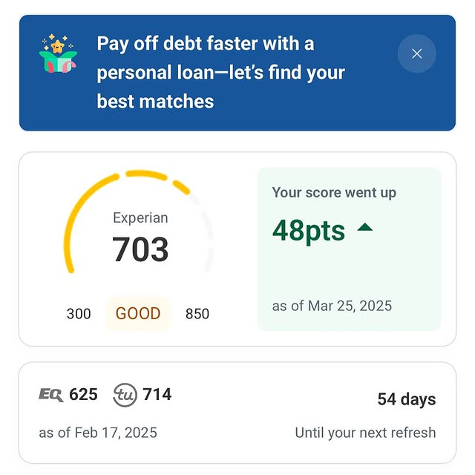Tap the TransUnion logo icon
475x475 pixels.
coord(125,395)
